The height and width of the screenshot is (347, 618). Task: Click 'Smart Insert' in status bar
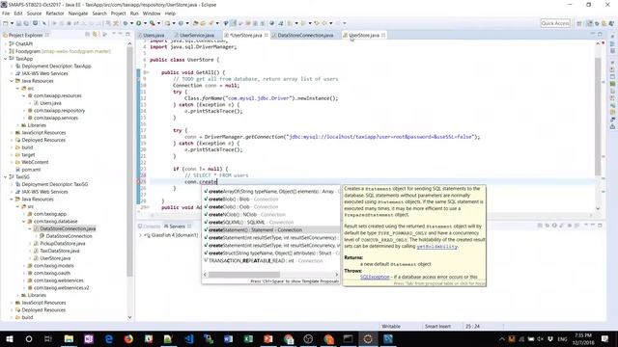437,327
